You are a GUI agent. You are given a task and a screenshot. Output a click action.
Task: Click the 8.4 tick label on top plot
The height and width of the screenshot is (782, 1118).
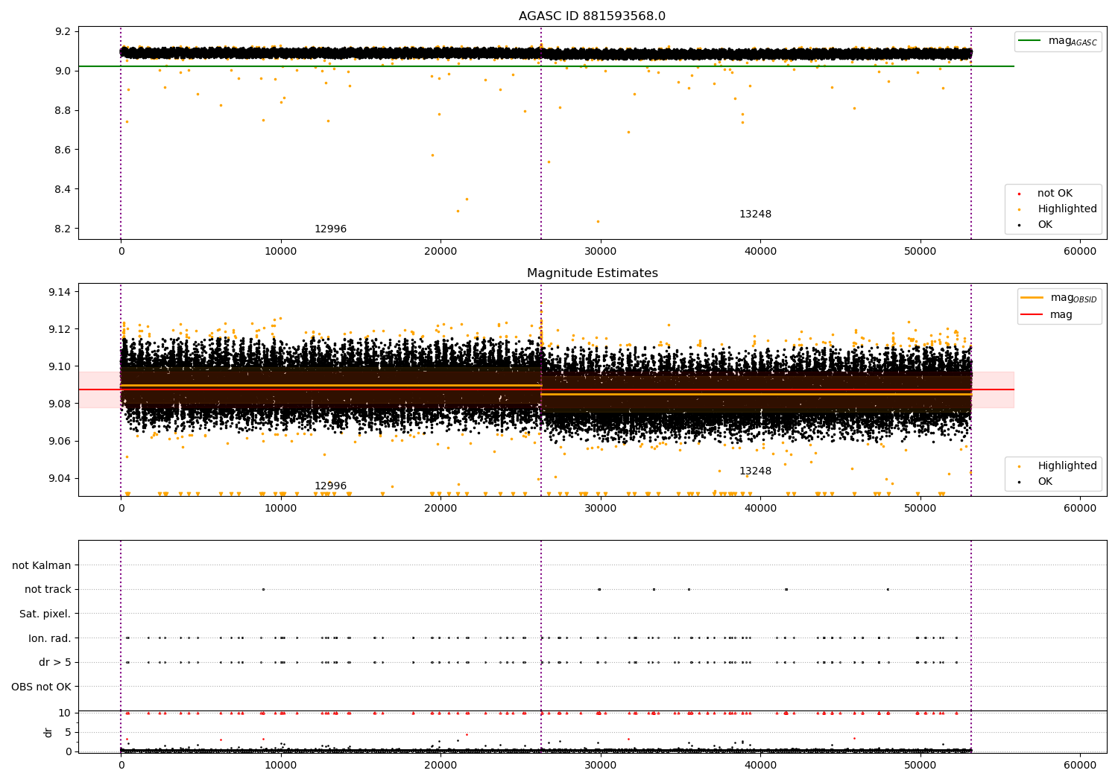(64, 190)
